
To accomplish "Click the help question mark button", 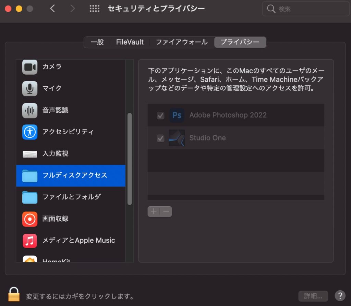I will (x=340, y=296).
